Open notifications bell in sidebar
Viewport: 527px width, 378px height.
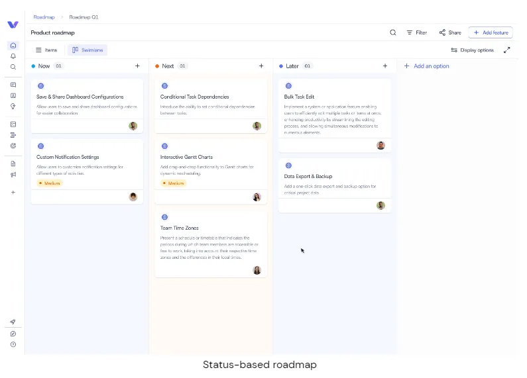coord(13,56)
